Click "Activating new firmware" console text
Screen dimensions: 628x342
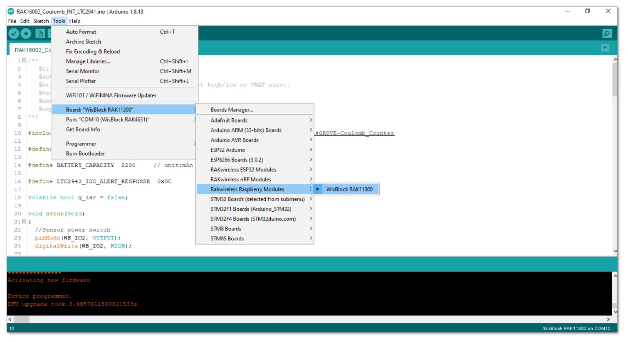click(49, 280)
